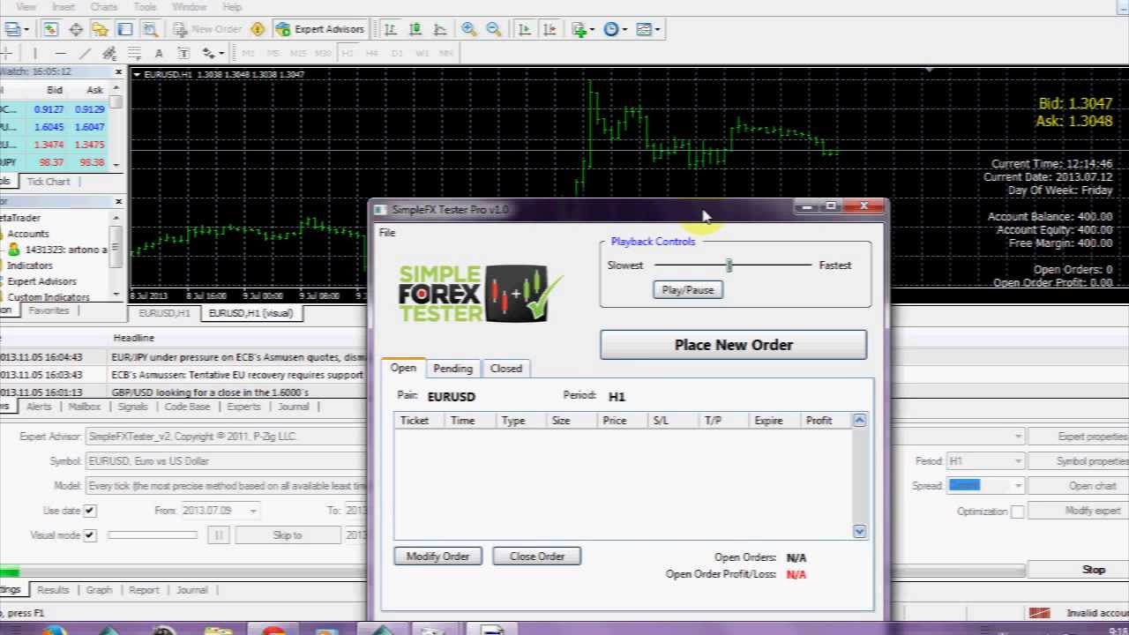
Task: Click the Place New Order button
Action: (x=733, y=345)
